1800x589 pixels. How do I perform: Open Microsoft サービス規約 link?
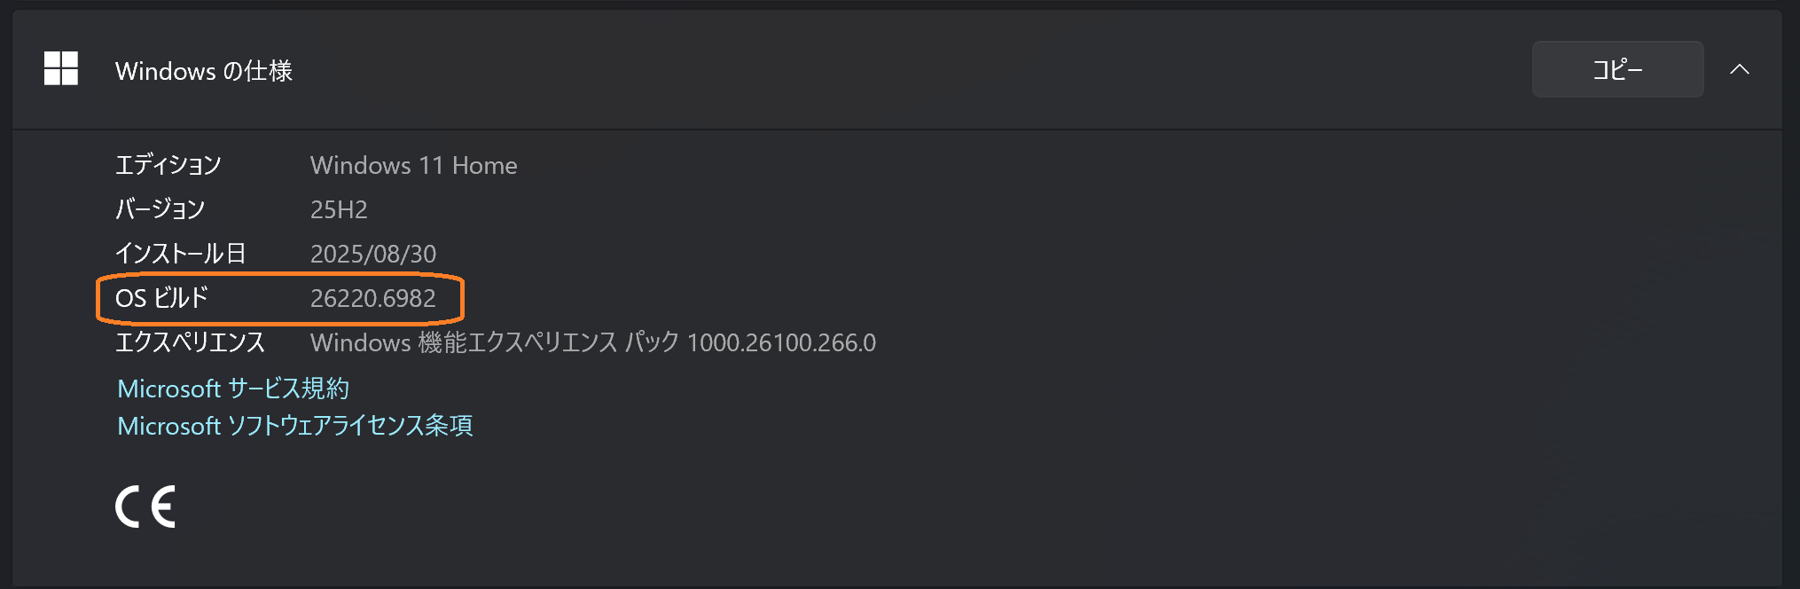coord(233,388)
